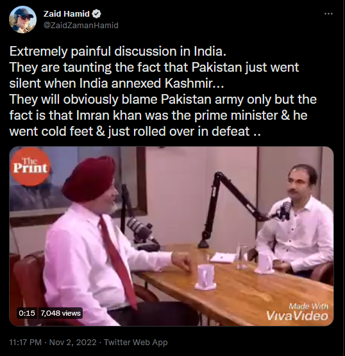This screenshot has height=356, width=345.
Task: Open the Zaid Hamid display name link
Action: tap(67, 14)
